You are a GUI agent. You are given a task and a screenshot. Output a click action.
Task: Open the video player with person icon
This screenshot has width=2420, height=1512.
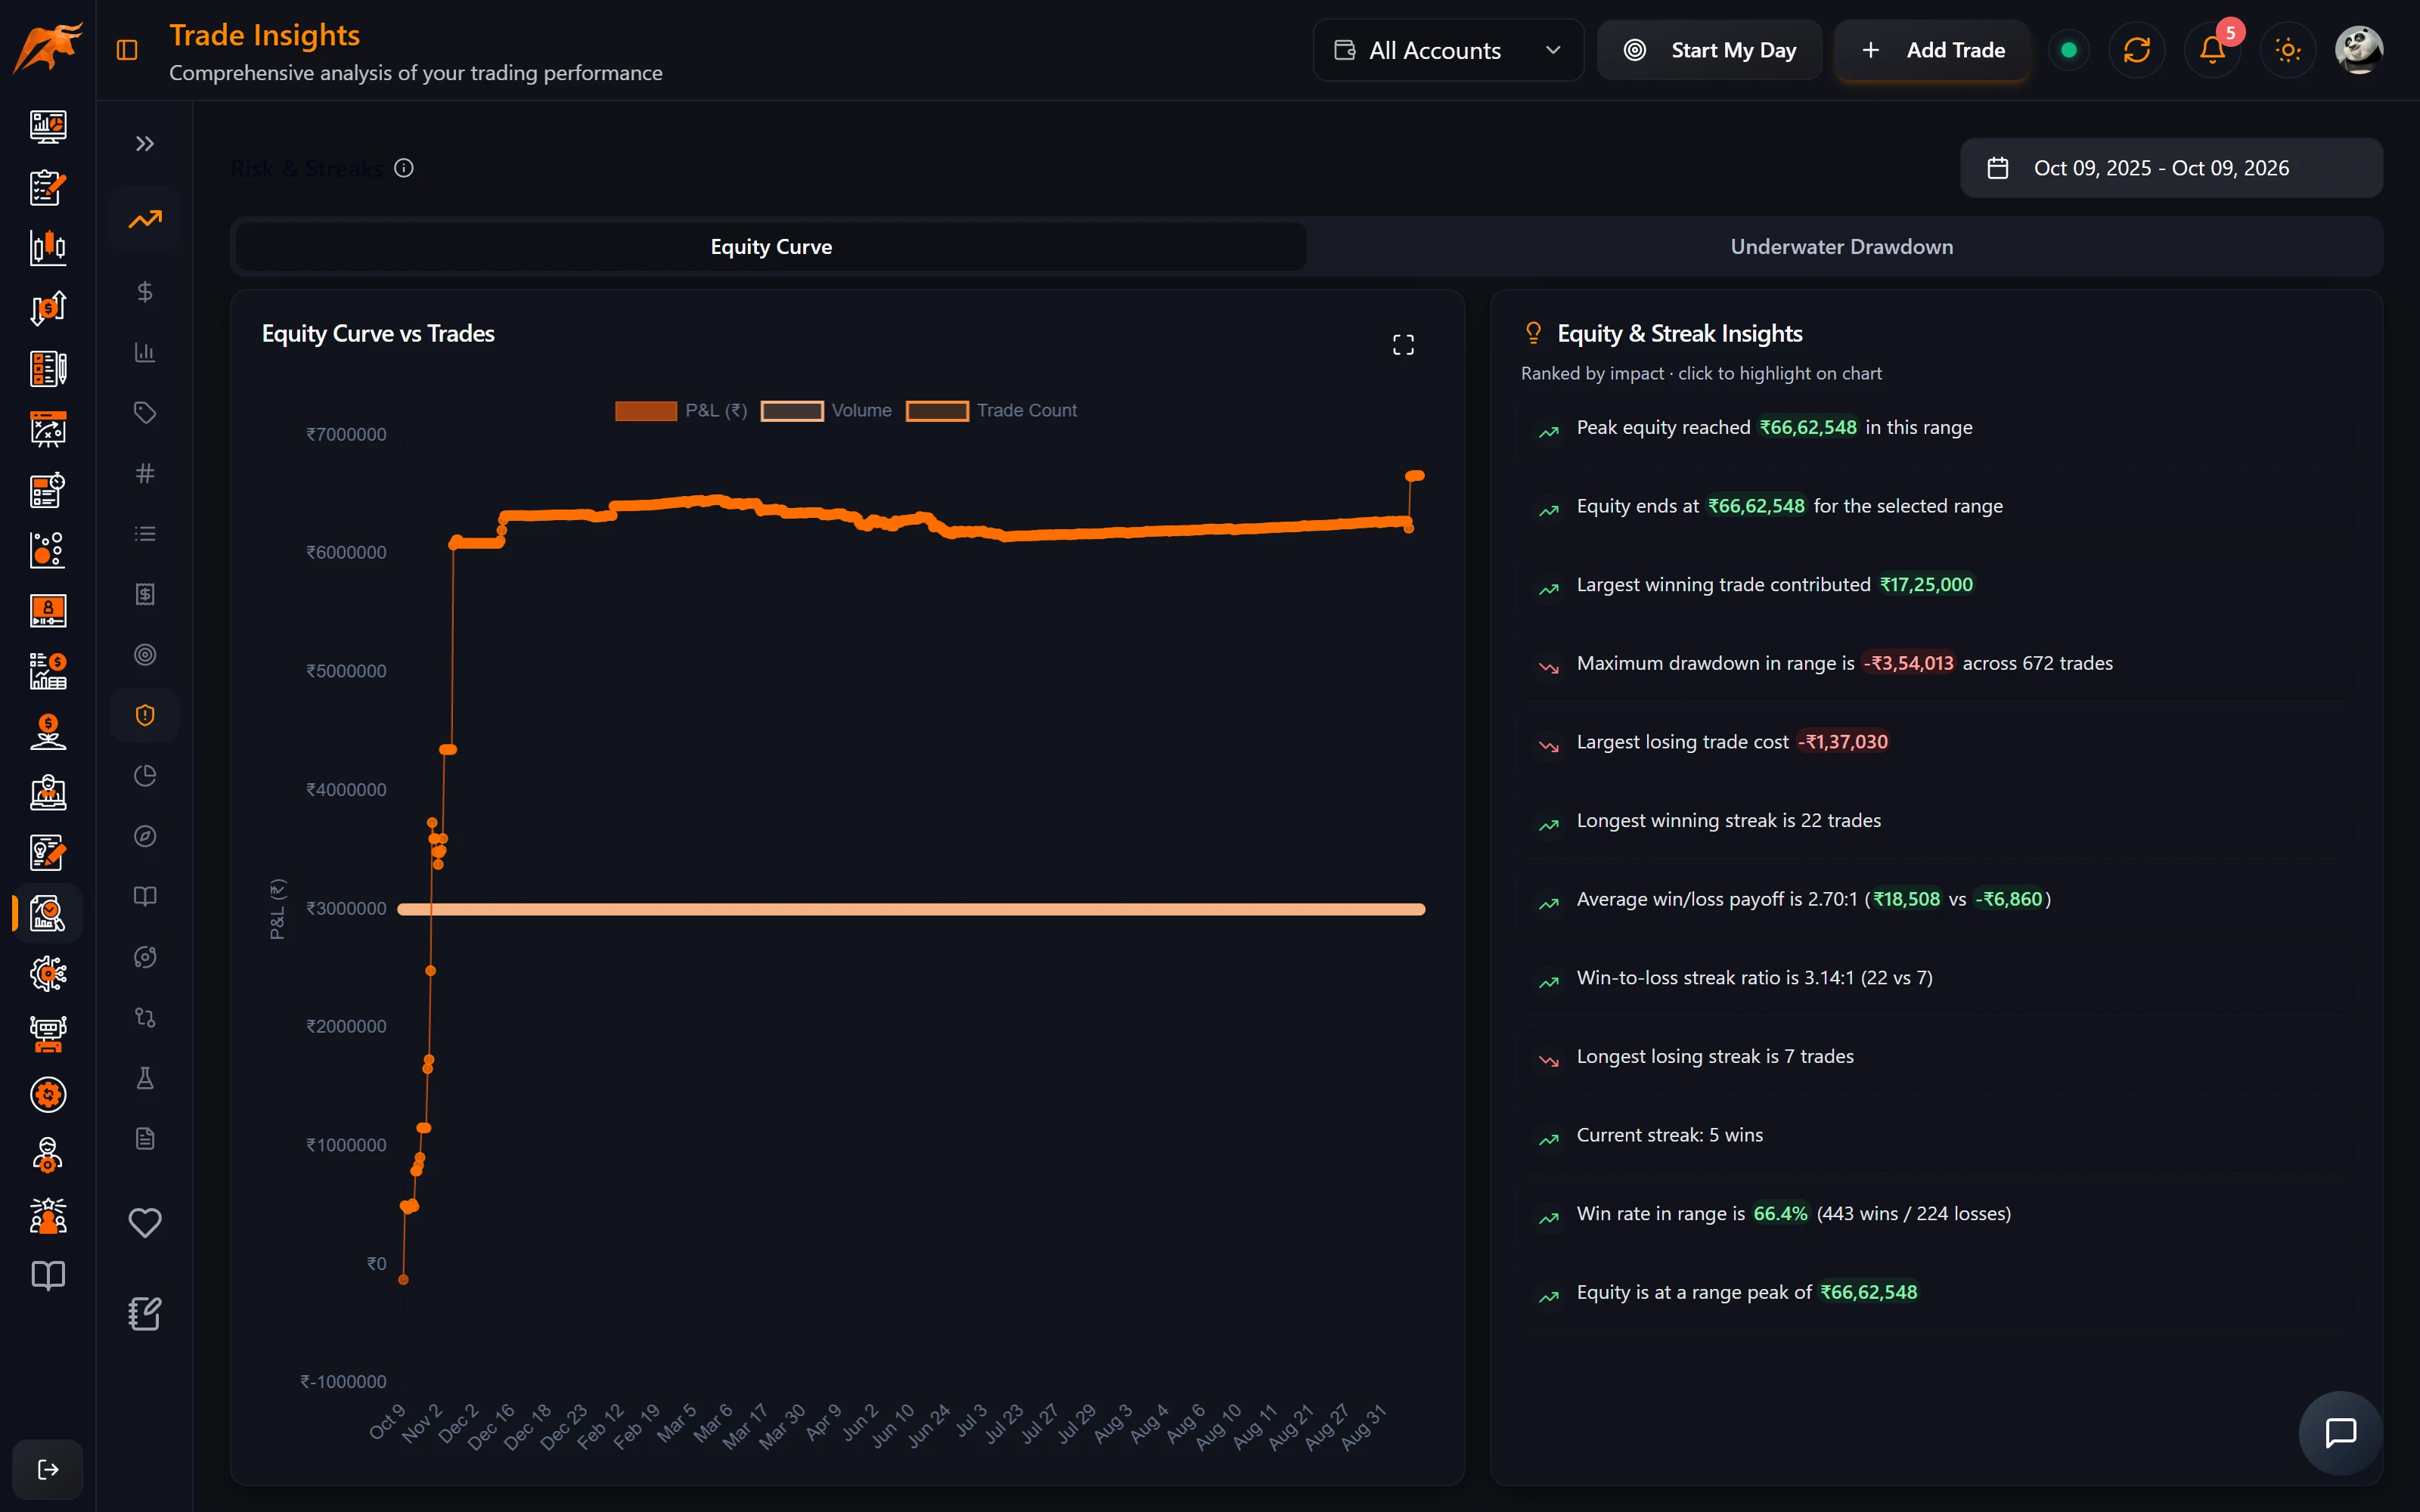tap(48, 611)
